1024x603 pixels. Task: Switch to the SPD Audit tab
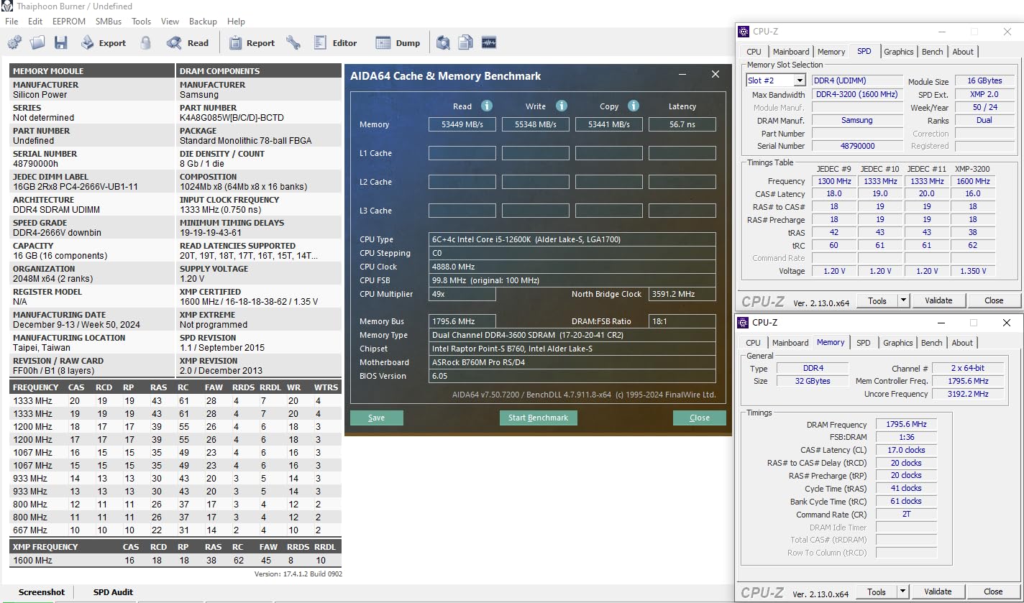coord(113,592)
